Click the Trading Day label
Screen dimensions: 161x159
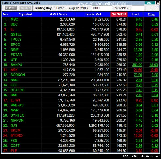pyautogui.click(x=43, y=8)
